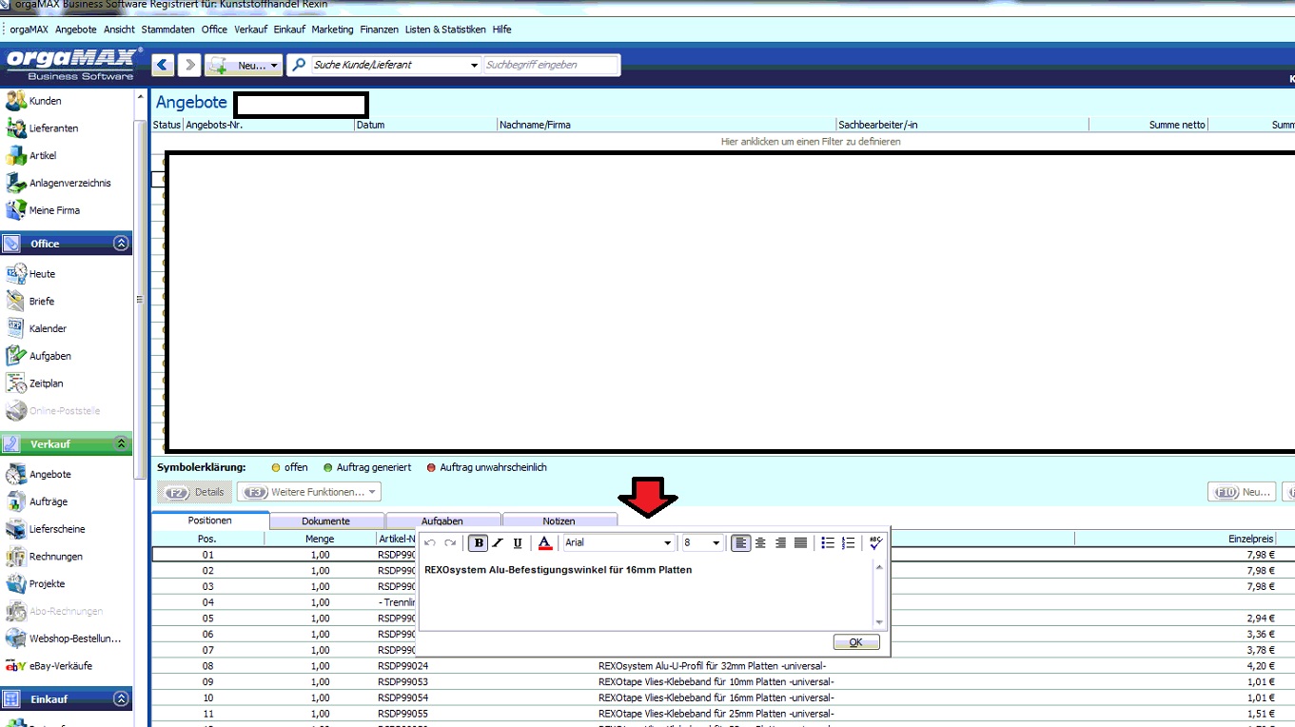Align the editor text to the left

[x=740, y=543]
